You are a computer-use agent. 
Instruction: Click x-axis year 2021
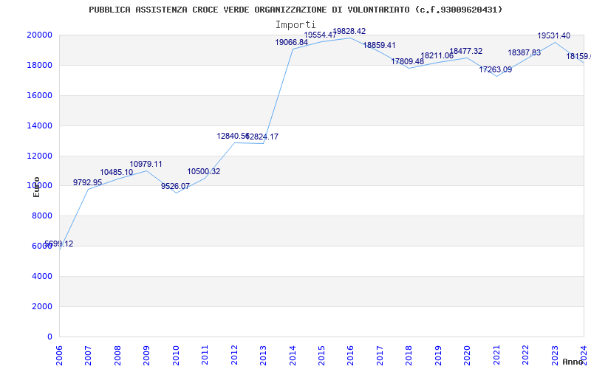(496, 356)
